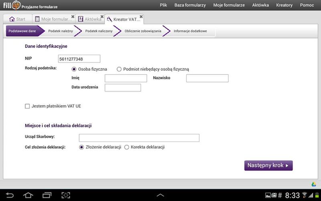This screenshot has height=201, width=321.
Task: Select Podmiot niebędący osobą fizyczną option
Action: coord(119,69)
